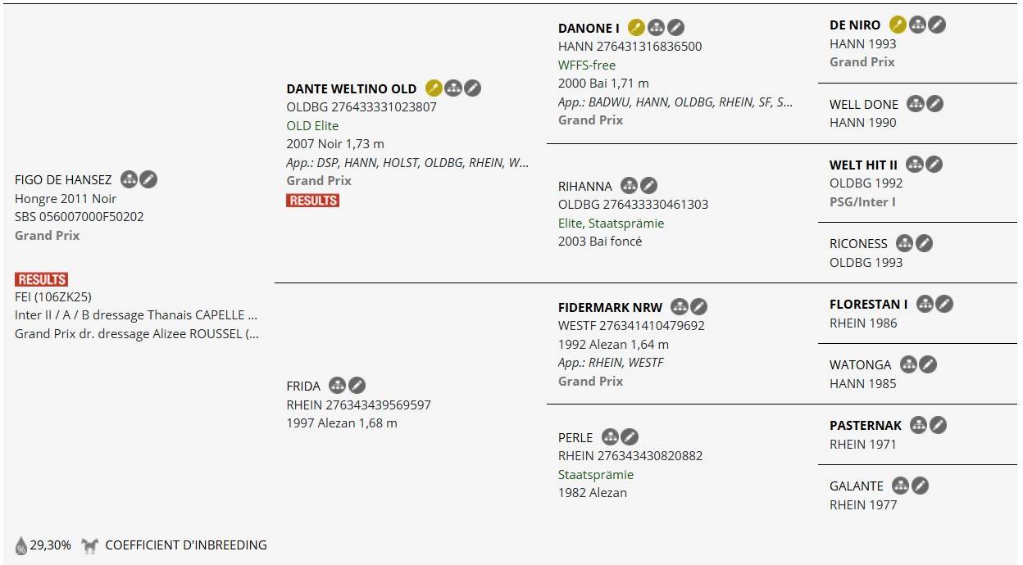Open pedigree tree icon for WELT HIT II
Image resolution: width=1023 pixels, height=565 pixels.
[x=914, y=165]
